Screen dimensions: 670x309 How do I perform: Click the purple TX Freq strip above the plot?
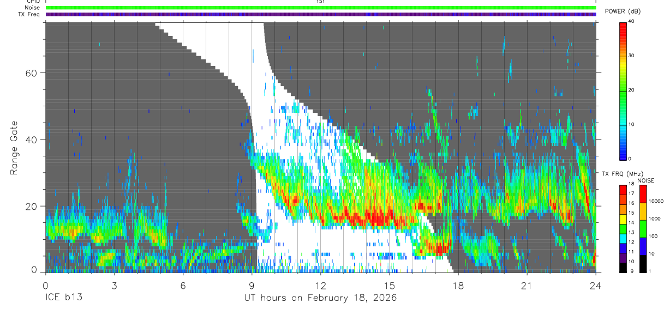(x=321, y=14)
